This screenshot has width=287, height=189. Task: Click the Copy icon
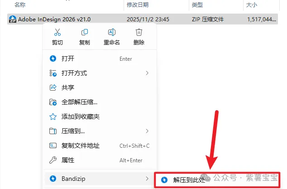84,32
